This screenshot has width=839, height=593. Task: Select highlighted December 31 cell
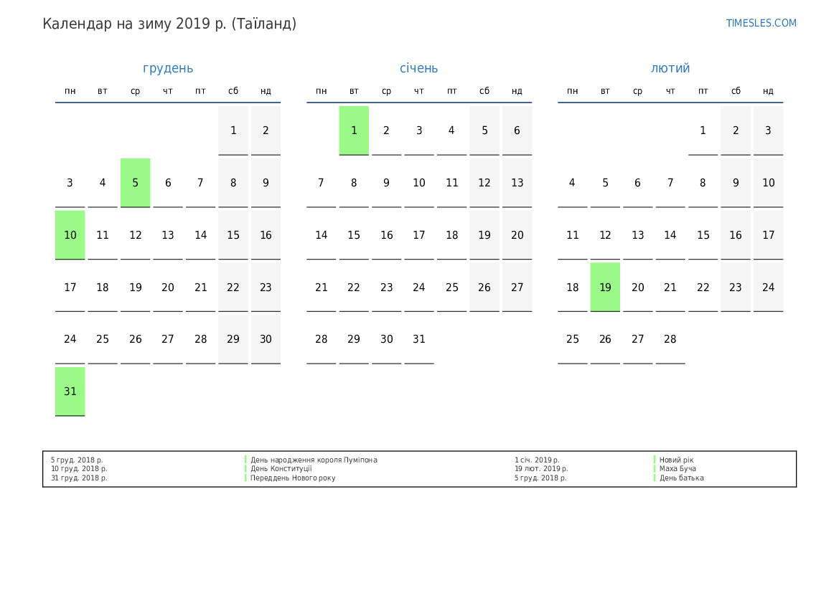tap(70, 392)
